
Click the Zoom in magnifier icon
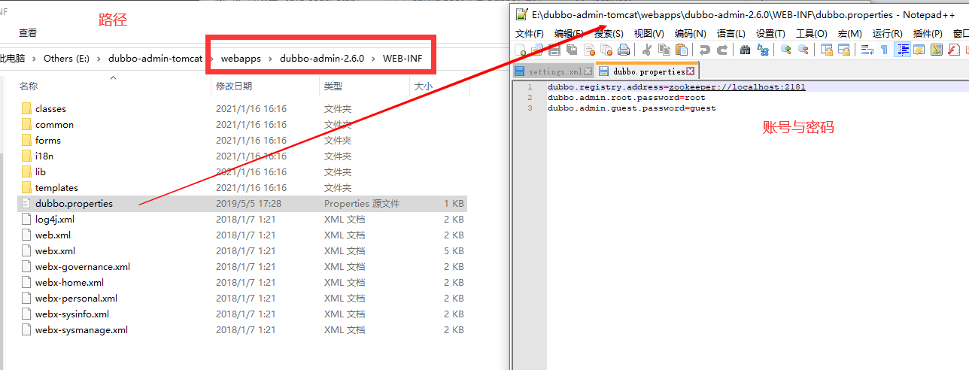(x=785, y=50)
